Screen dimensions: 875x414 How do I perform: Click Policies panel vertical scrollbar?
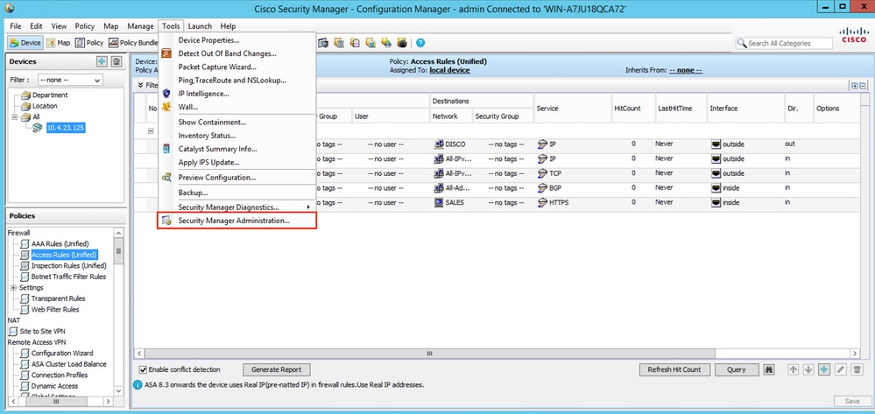point(118,251)
